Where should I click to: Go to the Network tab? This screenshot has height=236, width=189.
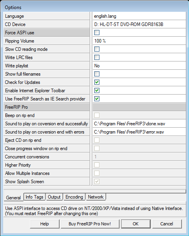(96, 197)
